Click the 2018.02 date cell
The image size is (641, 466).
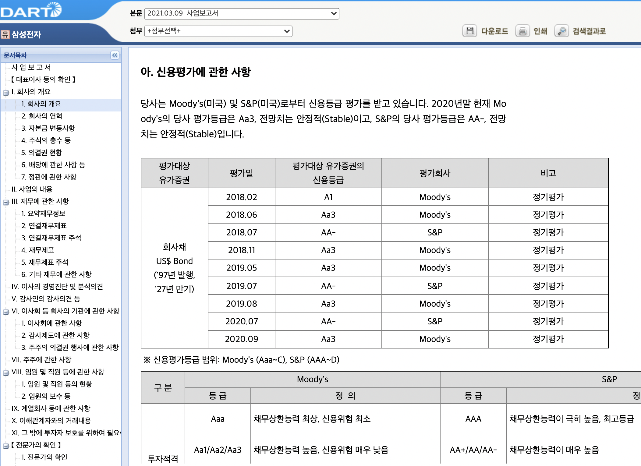242,197
